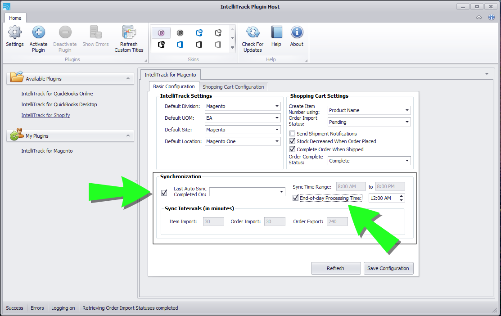This screenshot has width=501, height=316.
Task: Toggle the Last Auto Sync checkbox
Action: (164, 192)
